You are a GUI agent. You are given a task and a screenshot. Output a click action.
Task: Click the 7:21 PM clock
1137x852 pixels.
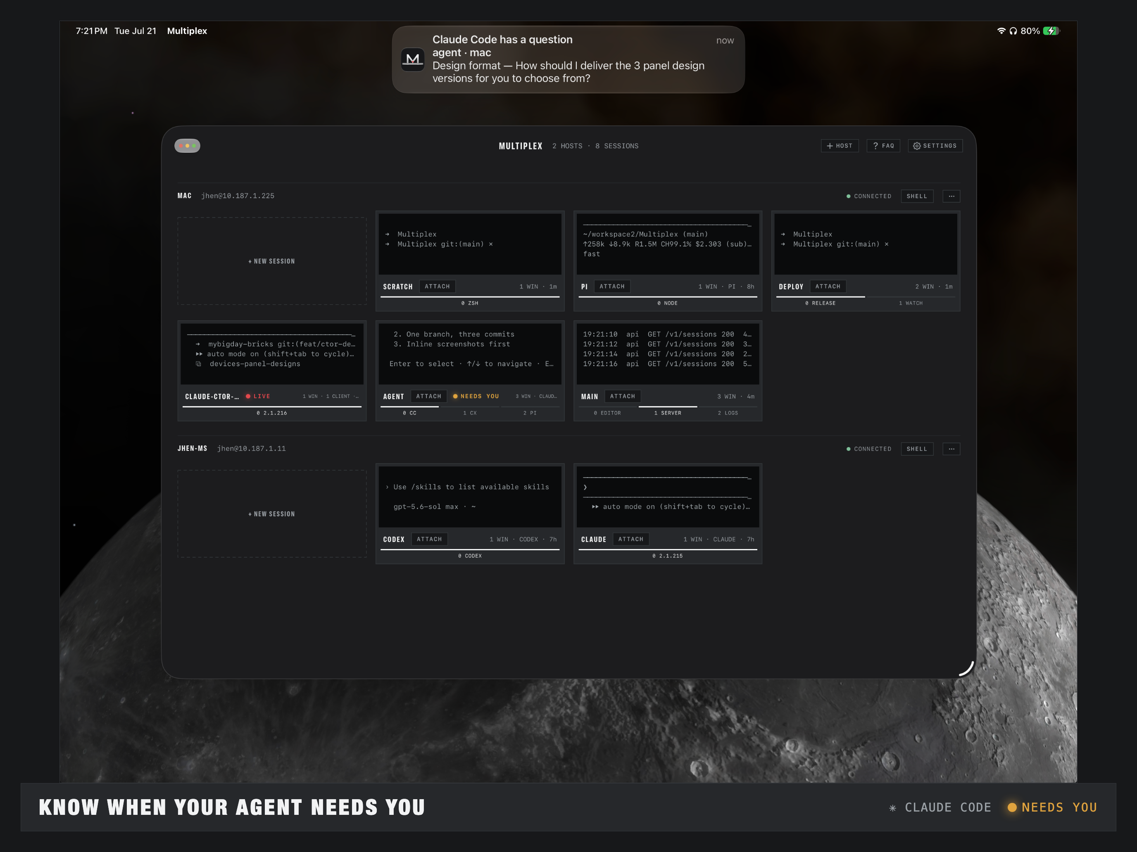pyautogui.click(x=91, y=31)
